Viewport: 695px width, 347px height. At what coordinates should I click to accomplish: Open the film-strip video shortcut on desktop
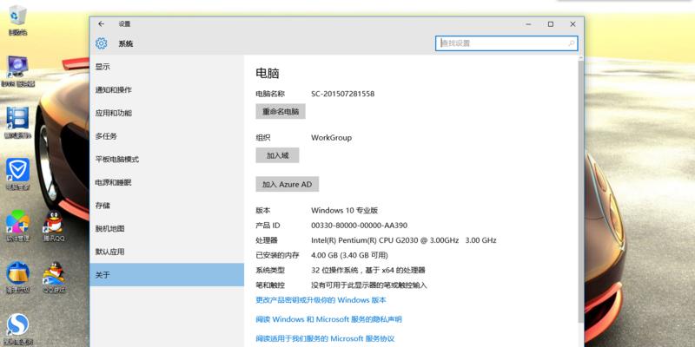point(17,122)
